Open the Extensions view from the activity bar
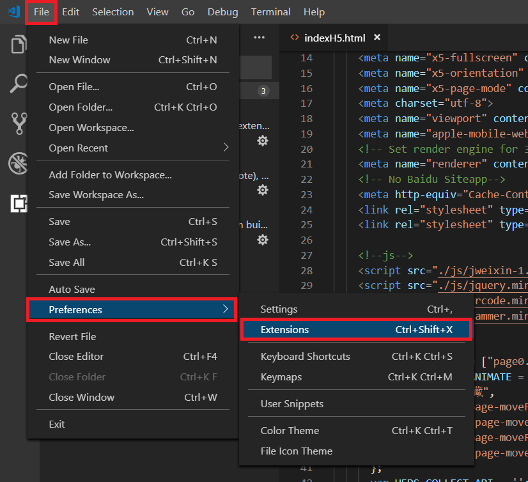Image resolution: width=528 pixels, height=482 pixels. pyautogui.click(x=19, y=204)
